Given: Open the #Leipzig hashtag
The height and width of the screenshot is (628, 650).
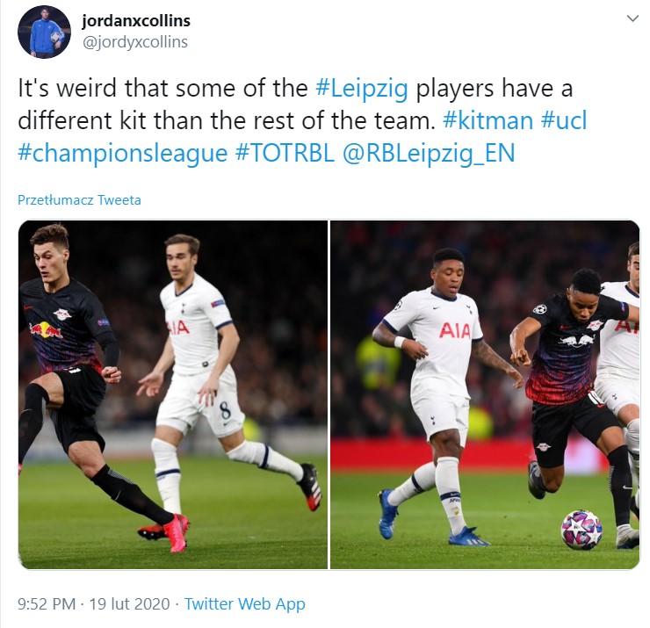Looking at the screenshot, I should click(x=362, y=89).
